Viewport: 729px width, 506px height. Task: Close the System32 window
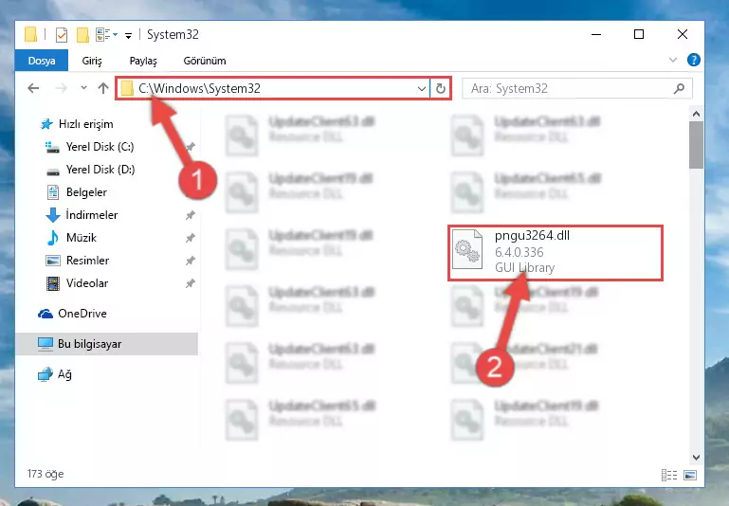tap(682, 34)
